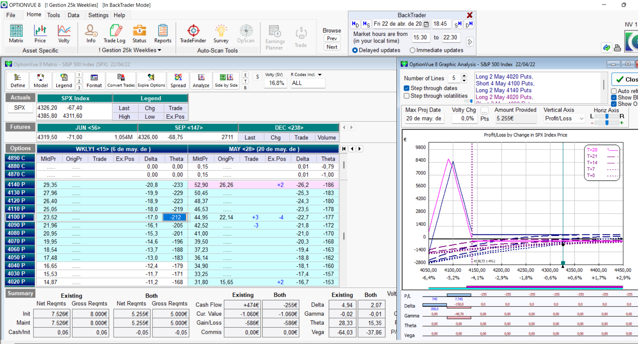Screen dimensions: 638x344
Task: Open the Volty chart icon
Action: coord(64,34)
